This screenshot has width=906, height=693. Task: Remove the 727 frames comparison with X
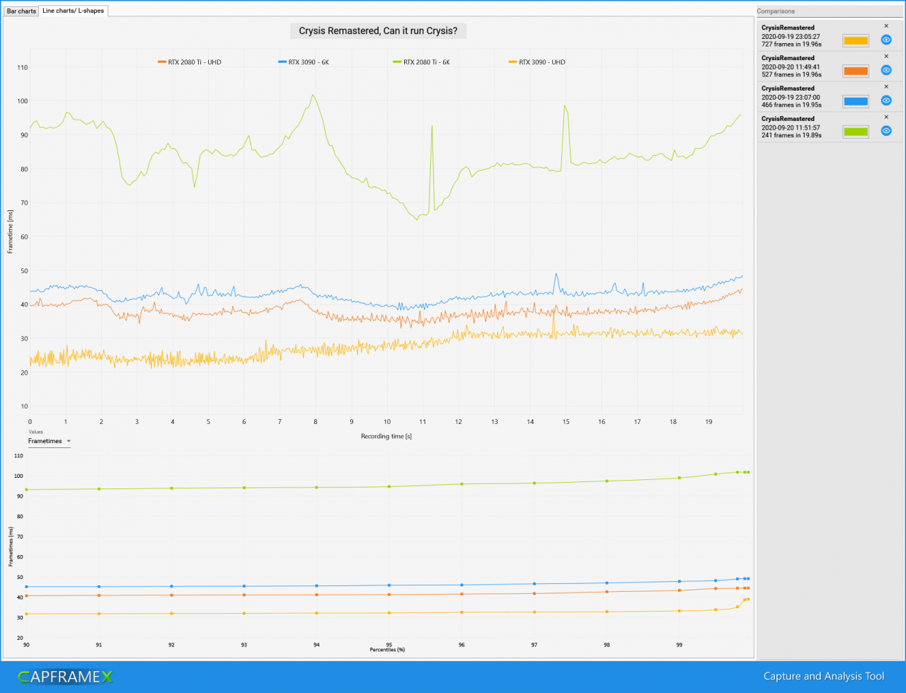(886, 25)
